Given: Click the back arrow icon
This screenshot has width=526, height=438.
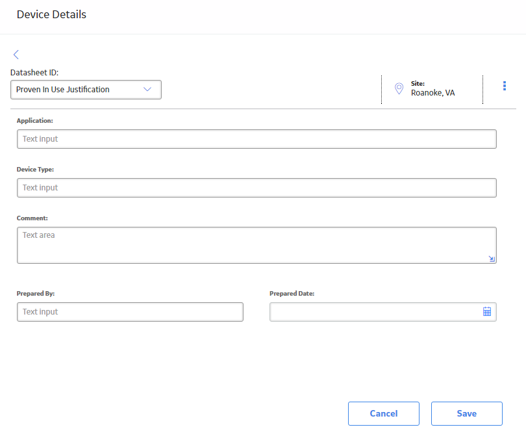Looking at the screenshot, I should 16,55.
